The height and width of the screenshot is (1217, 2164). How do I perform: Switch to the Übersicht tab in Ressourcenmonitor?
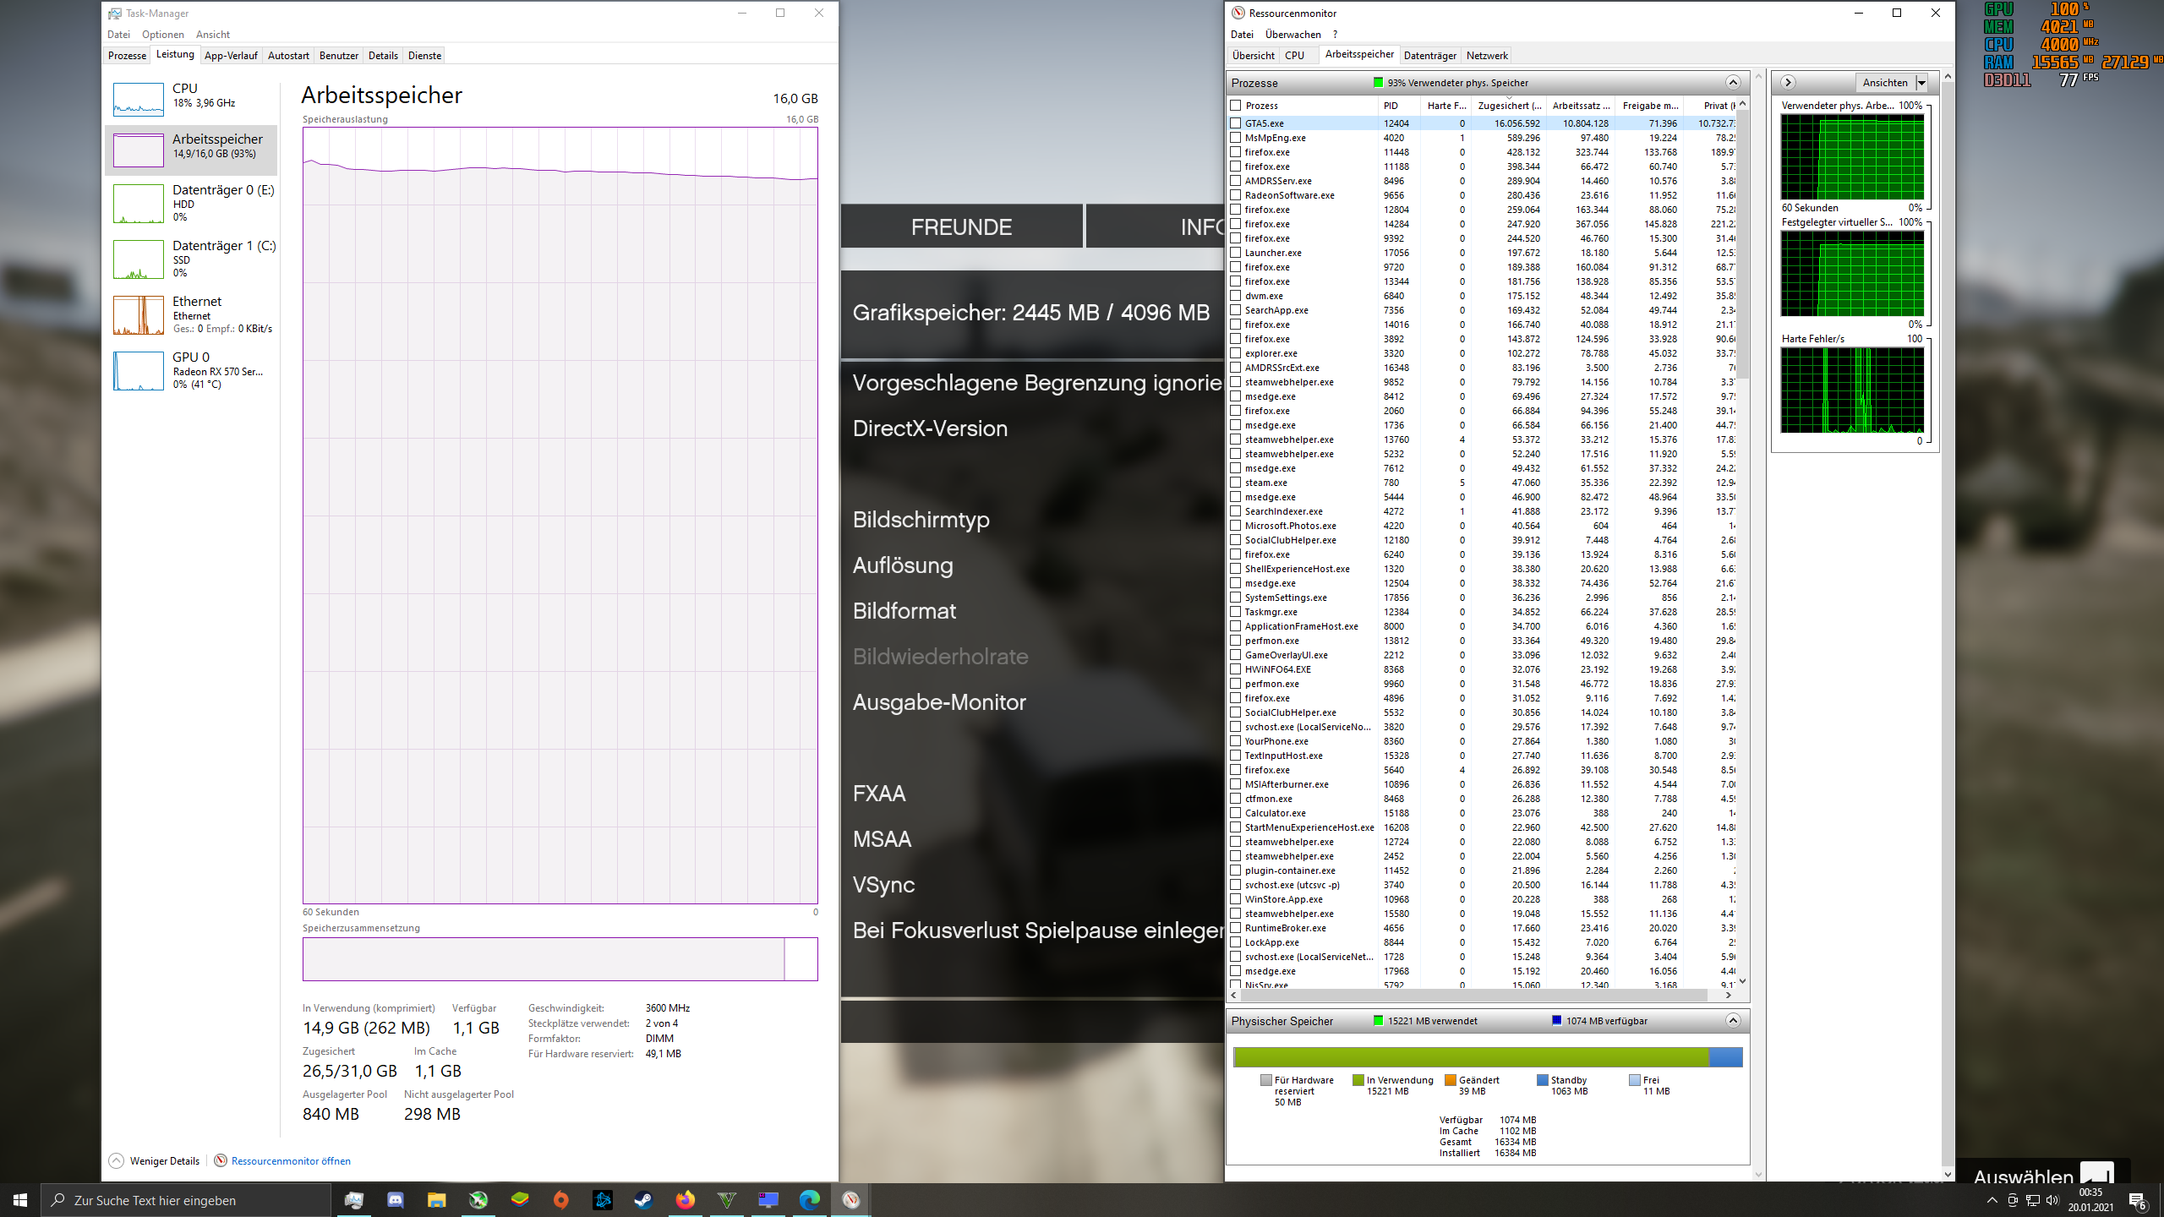point(1253,56)
